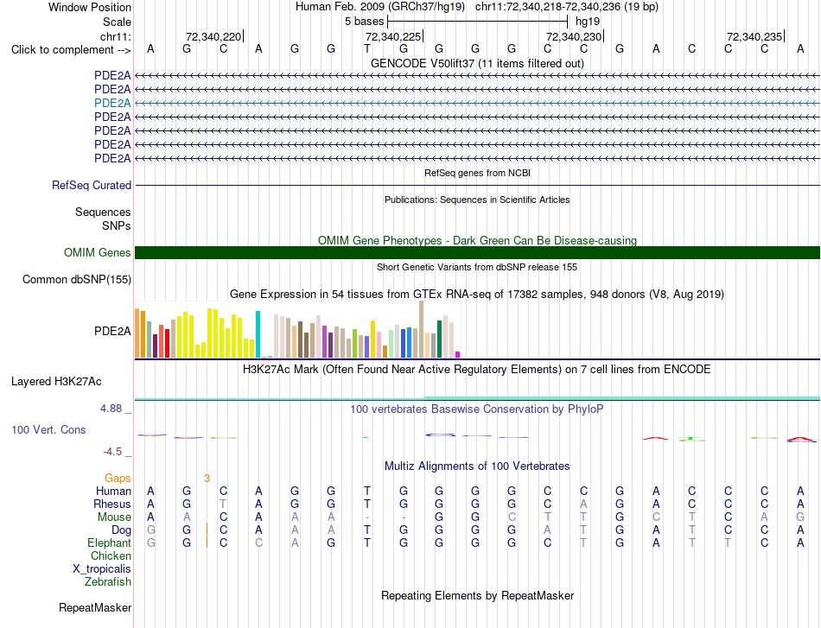Click the 72,340,225 position marker

394,36
